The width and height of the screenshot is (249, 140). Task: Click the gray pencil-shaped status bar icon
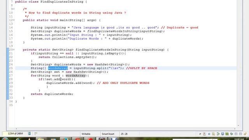click(200, 134)
